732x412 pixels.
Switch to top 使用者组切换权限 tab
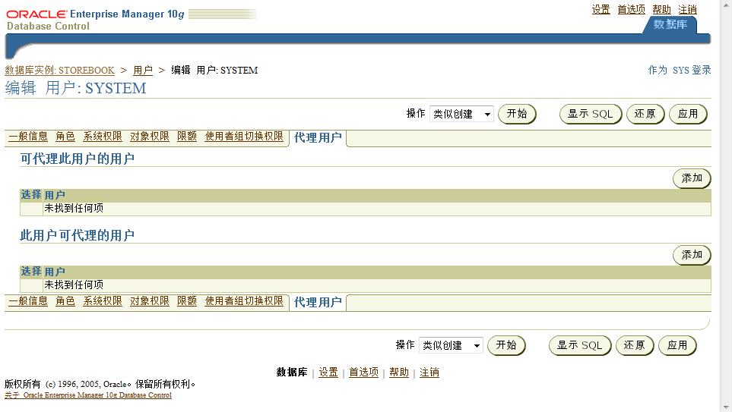click(x=244, y=136)
